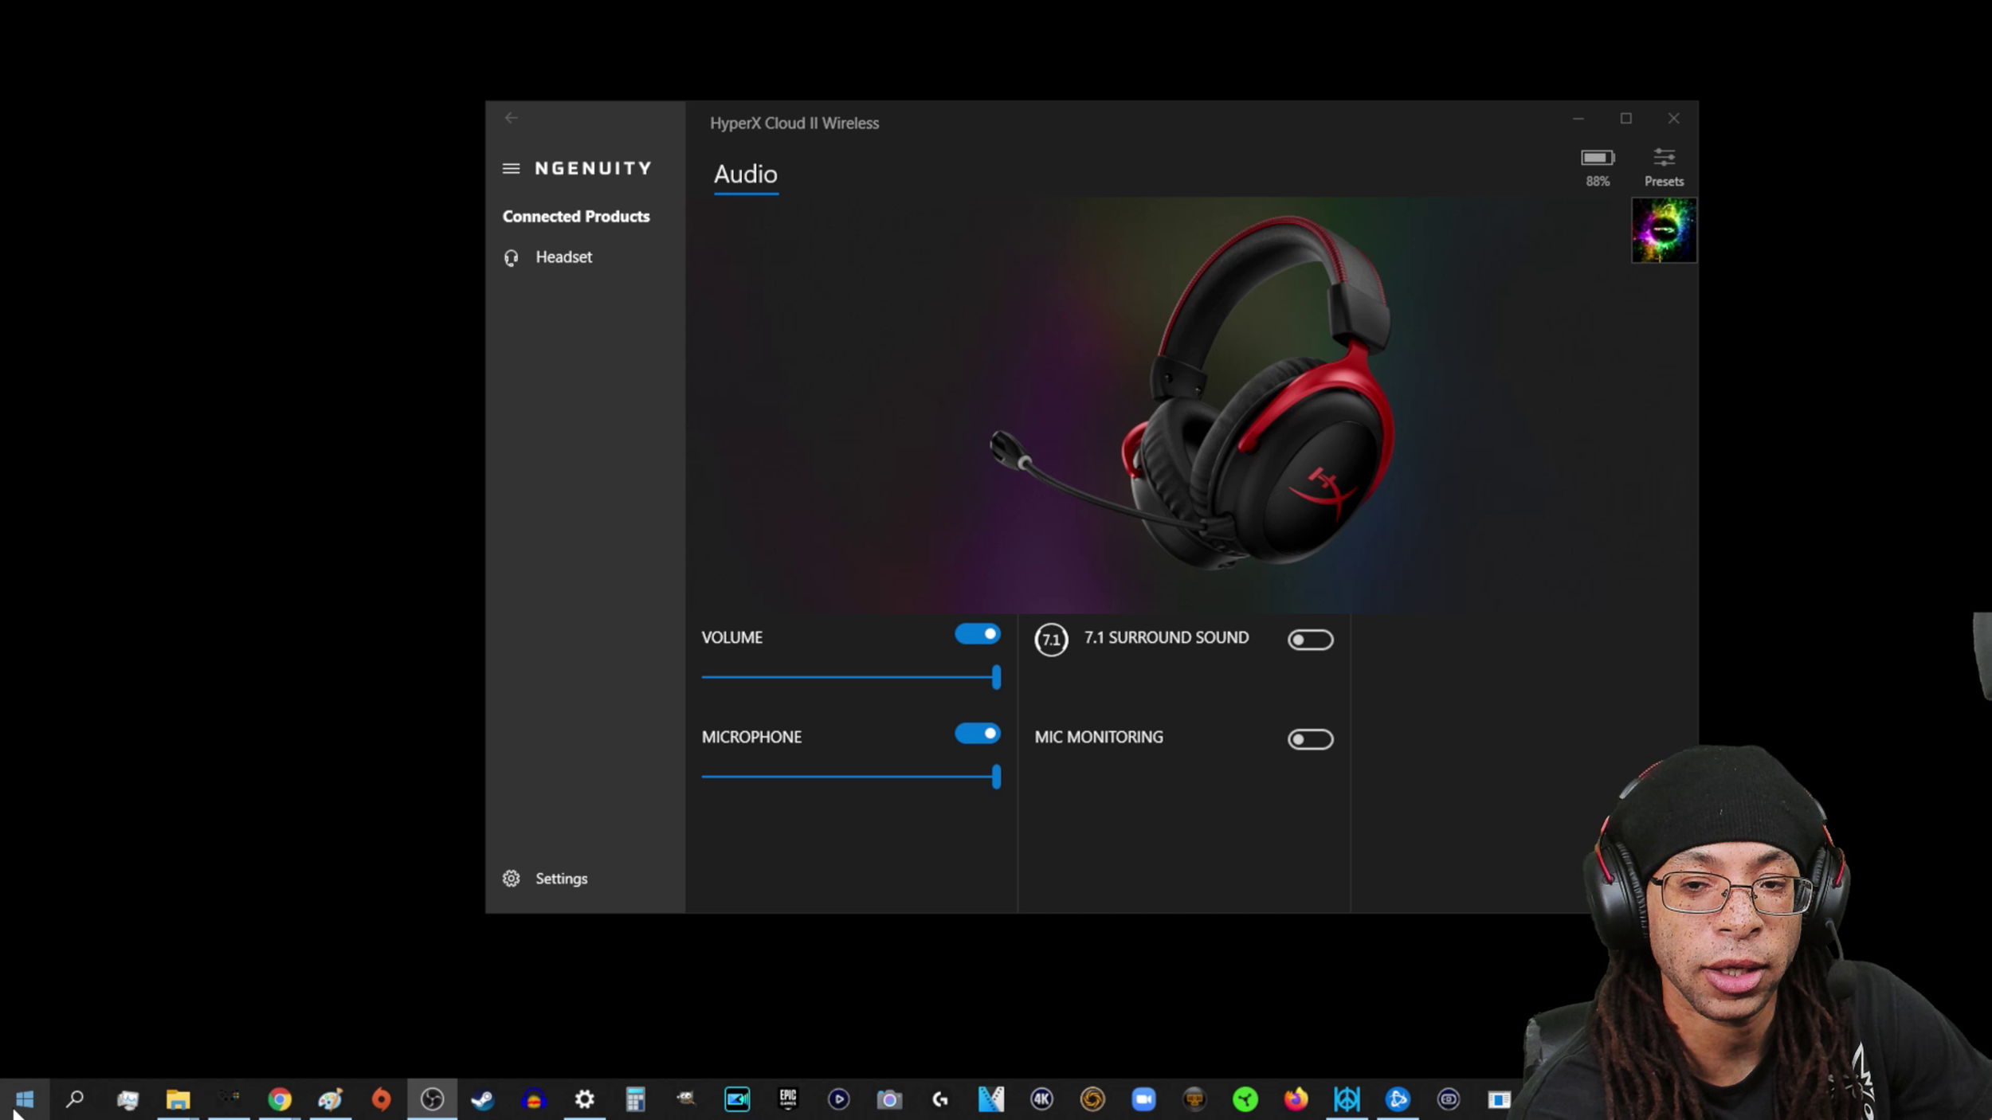Click the Settings gear icon

[511, 878]
